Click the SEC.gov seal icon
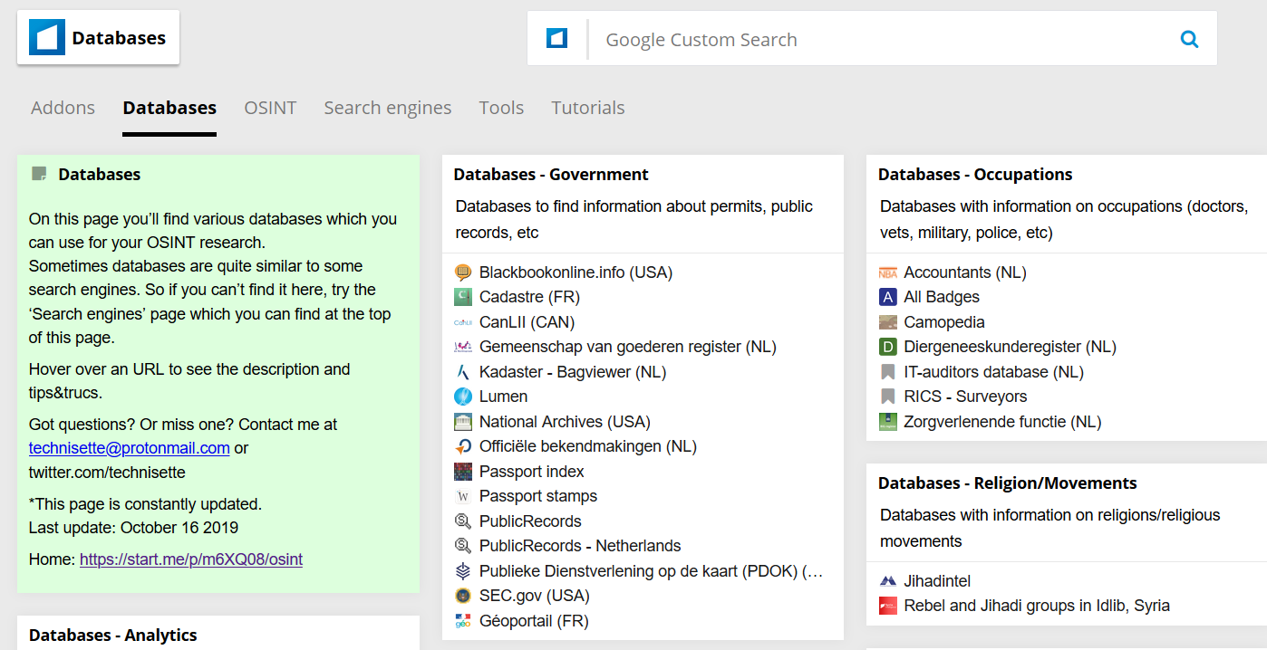Image resolution: width=1267 pixels, height=650 pixels. (x=463, y=596)
